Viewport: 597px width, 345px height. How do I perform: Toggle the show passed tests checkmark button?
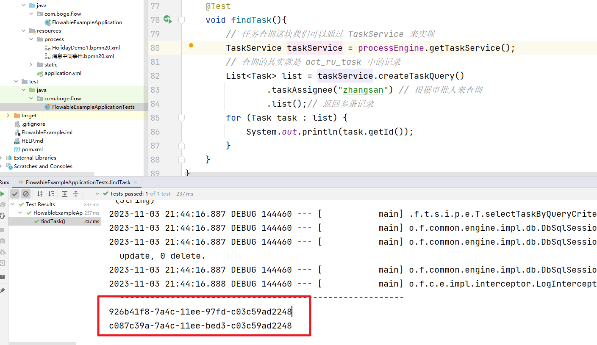coord(15,194)
